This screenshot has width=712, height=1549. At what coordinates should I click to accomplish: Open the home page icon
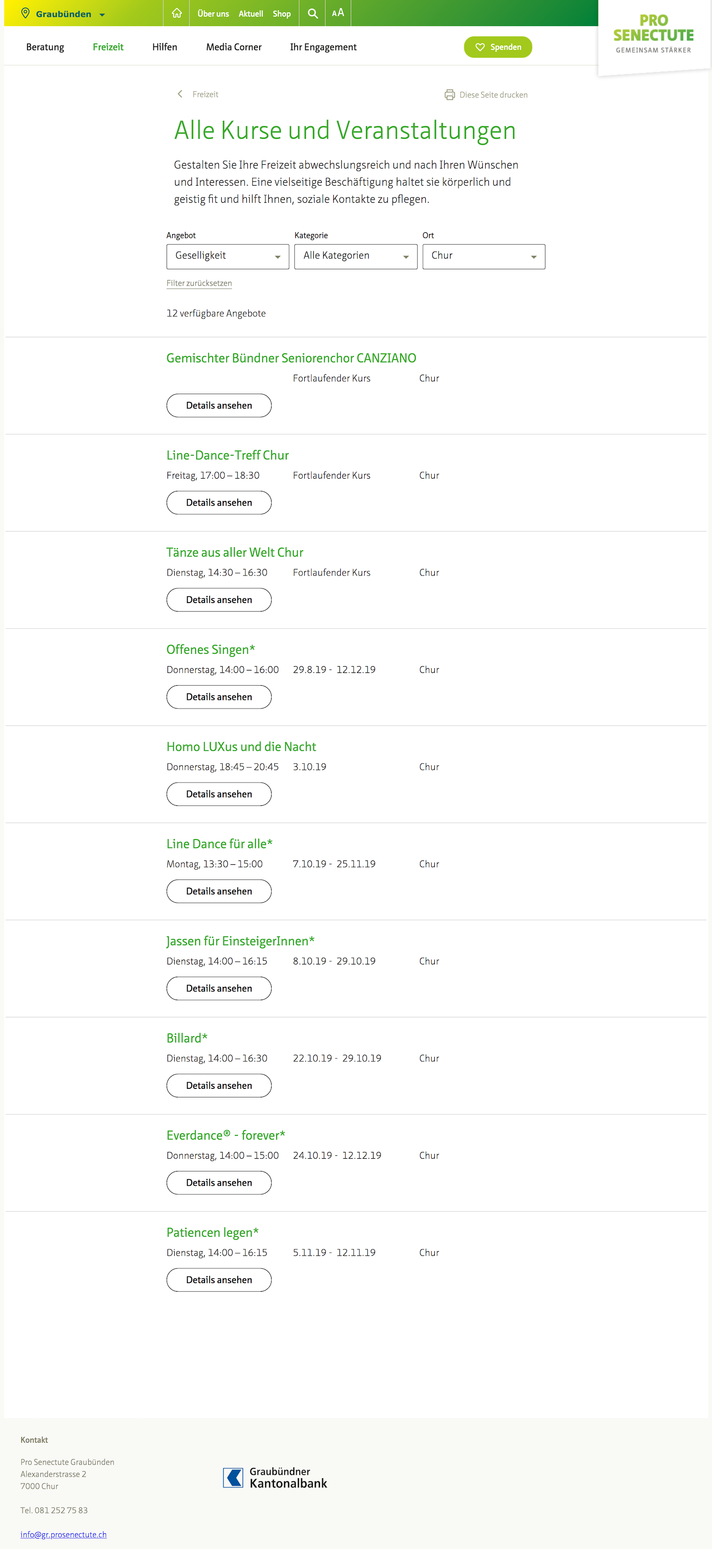point(177,13)
